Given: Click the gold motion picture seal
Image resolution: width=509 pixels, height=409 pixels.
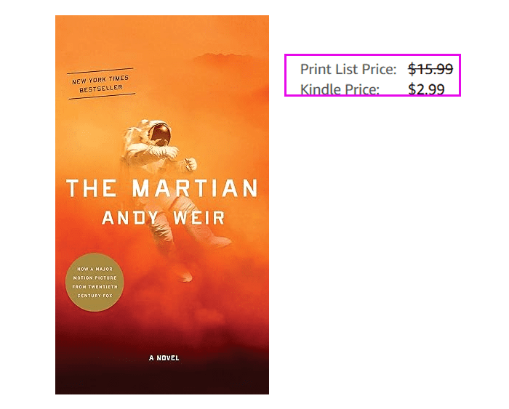Looking at the screenshot, I should [x=94, y=283].
